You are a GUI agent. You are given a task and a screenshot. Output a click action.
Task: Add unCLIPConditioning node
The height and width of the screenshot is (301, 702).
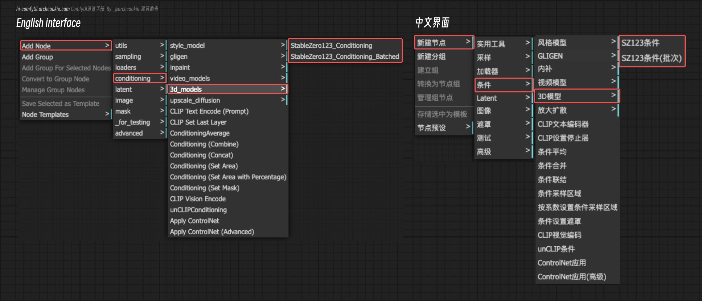(x=228, y=210)
